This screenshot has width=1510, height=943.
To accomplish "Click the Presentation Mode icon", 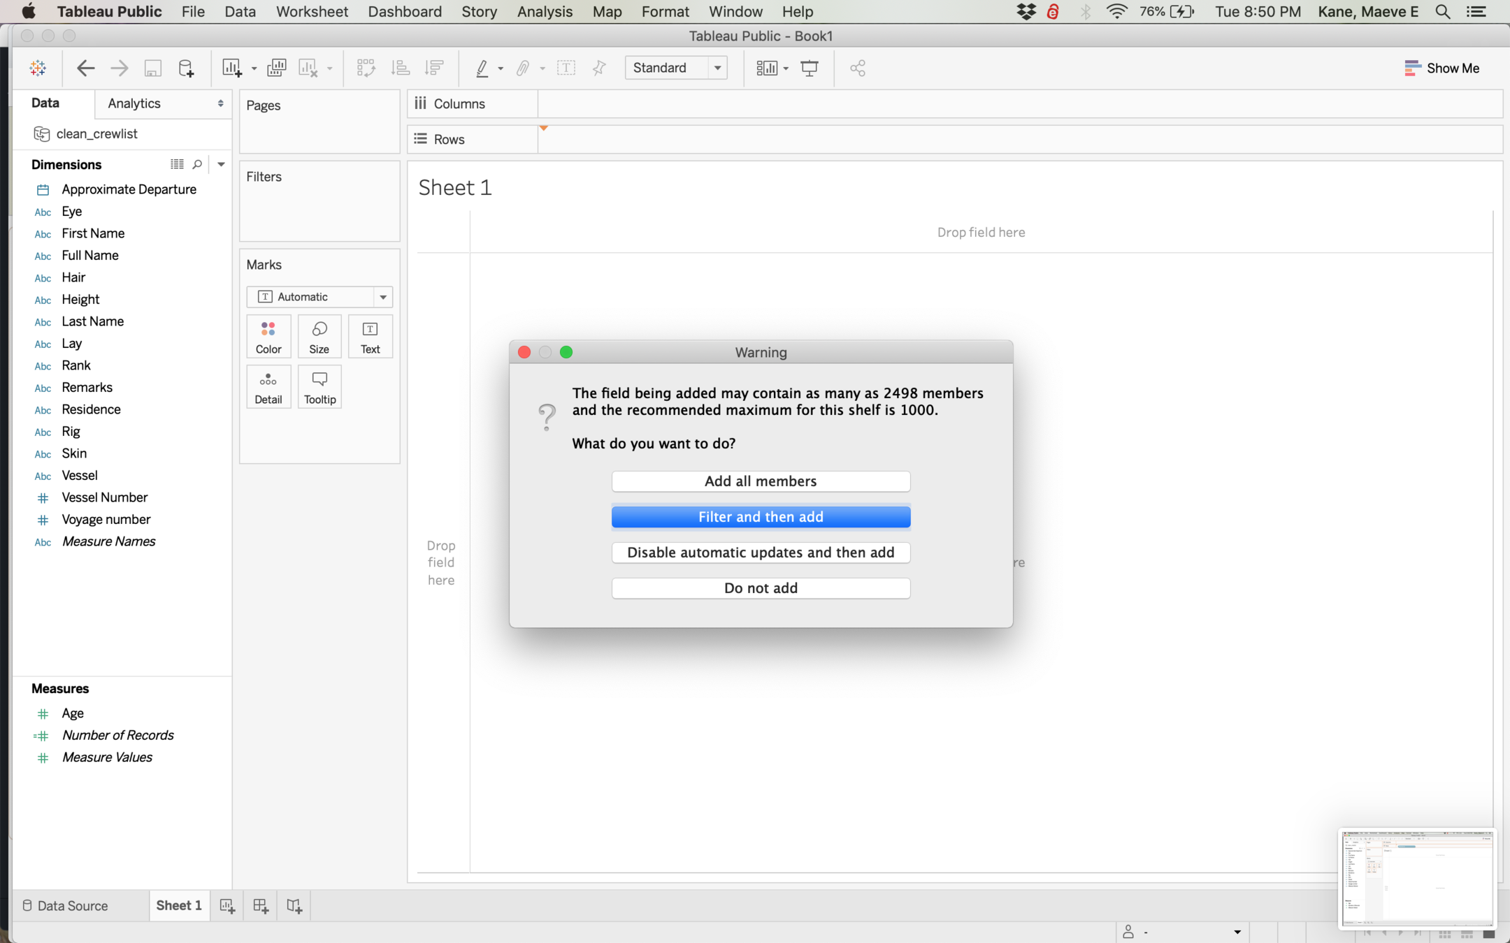I will coord(810,68).
